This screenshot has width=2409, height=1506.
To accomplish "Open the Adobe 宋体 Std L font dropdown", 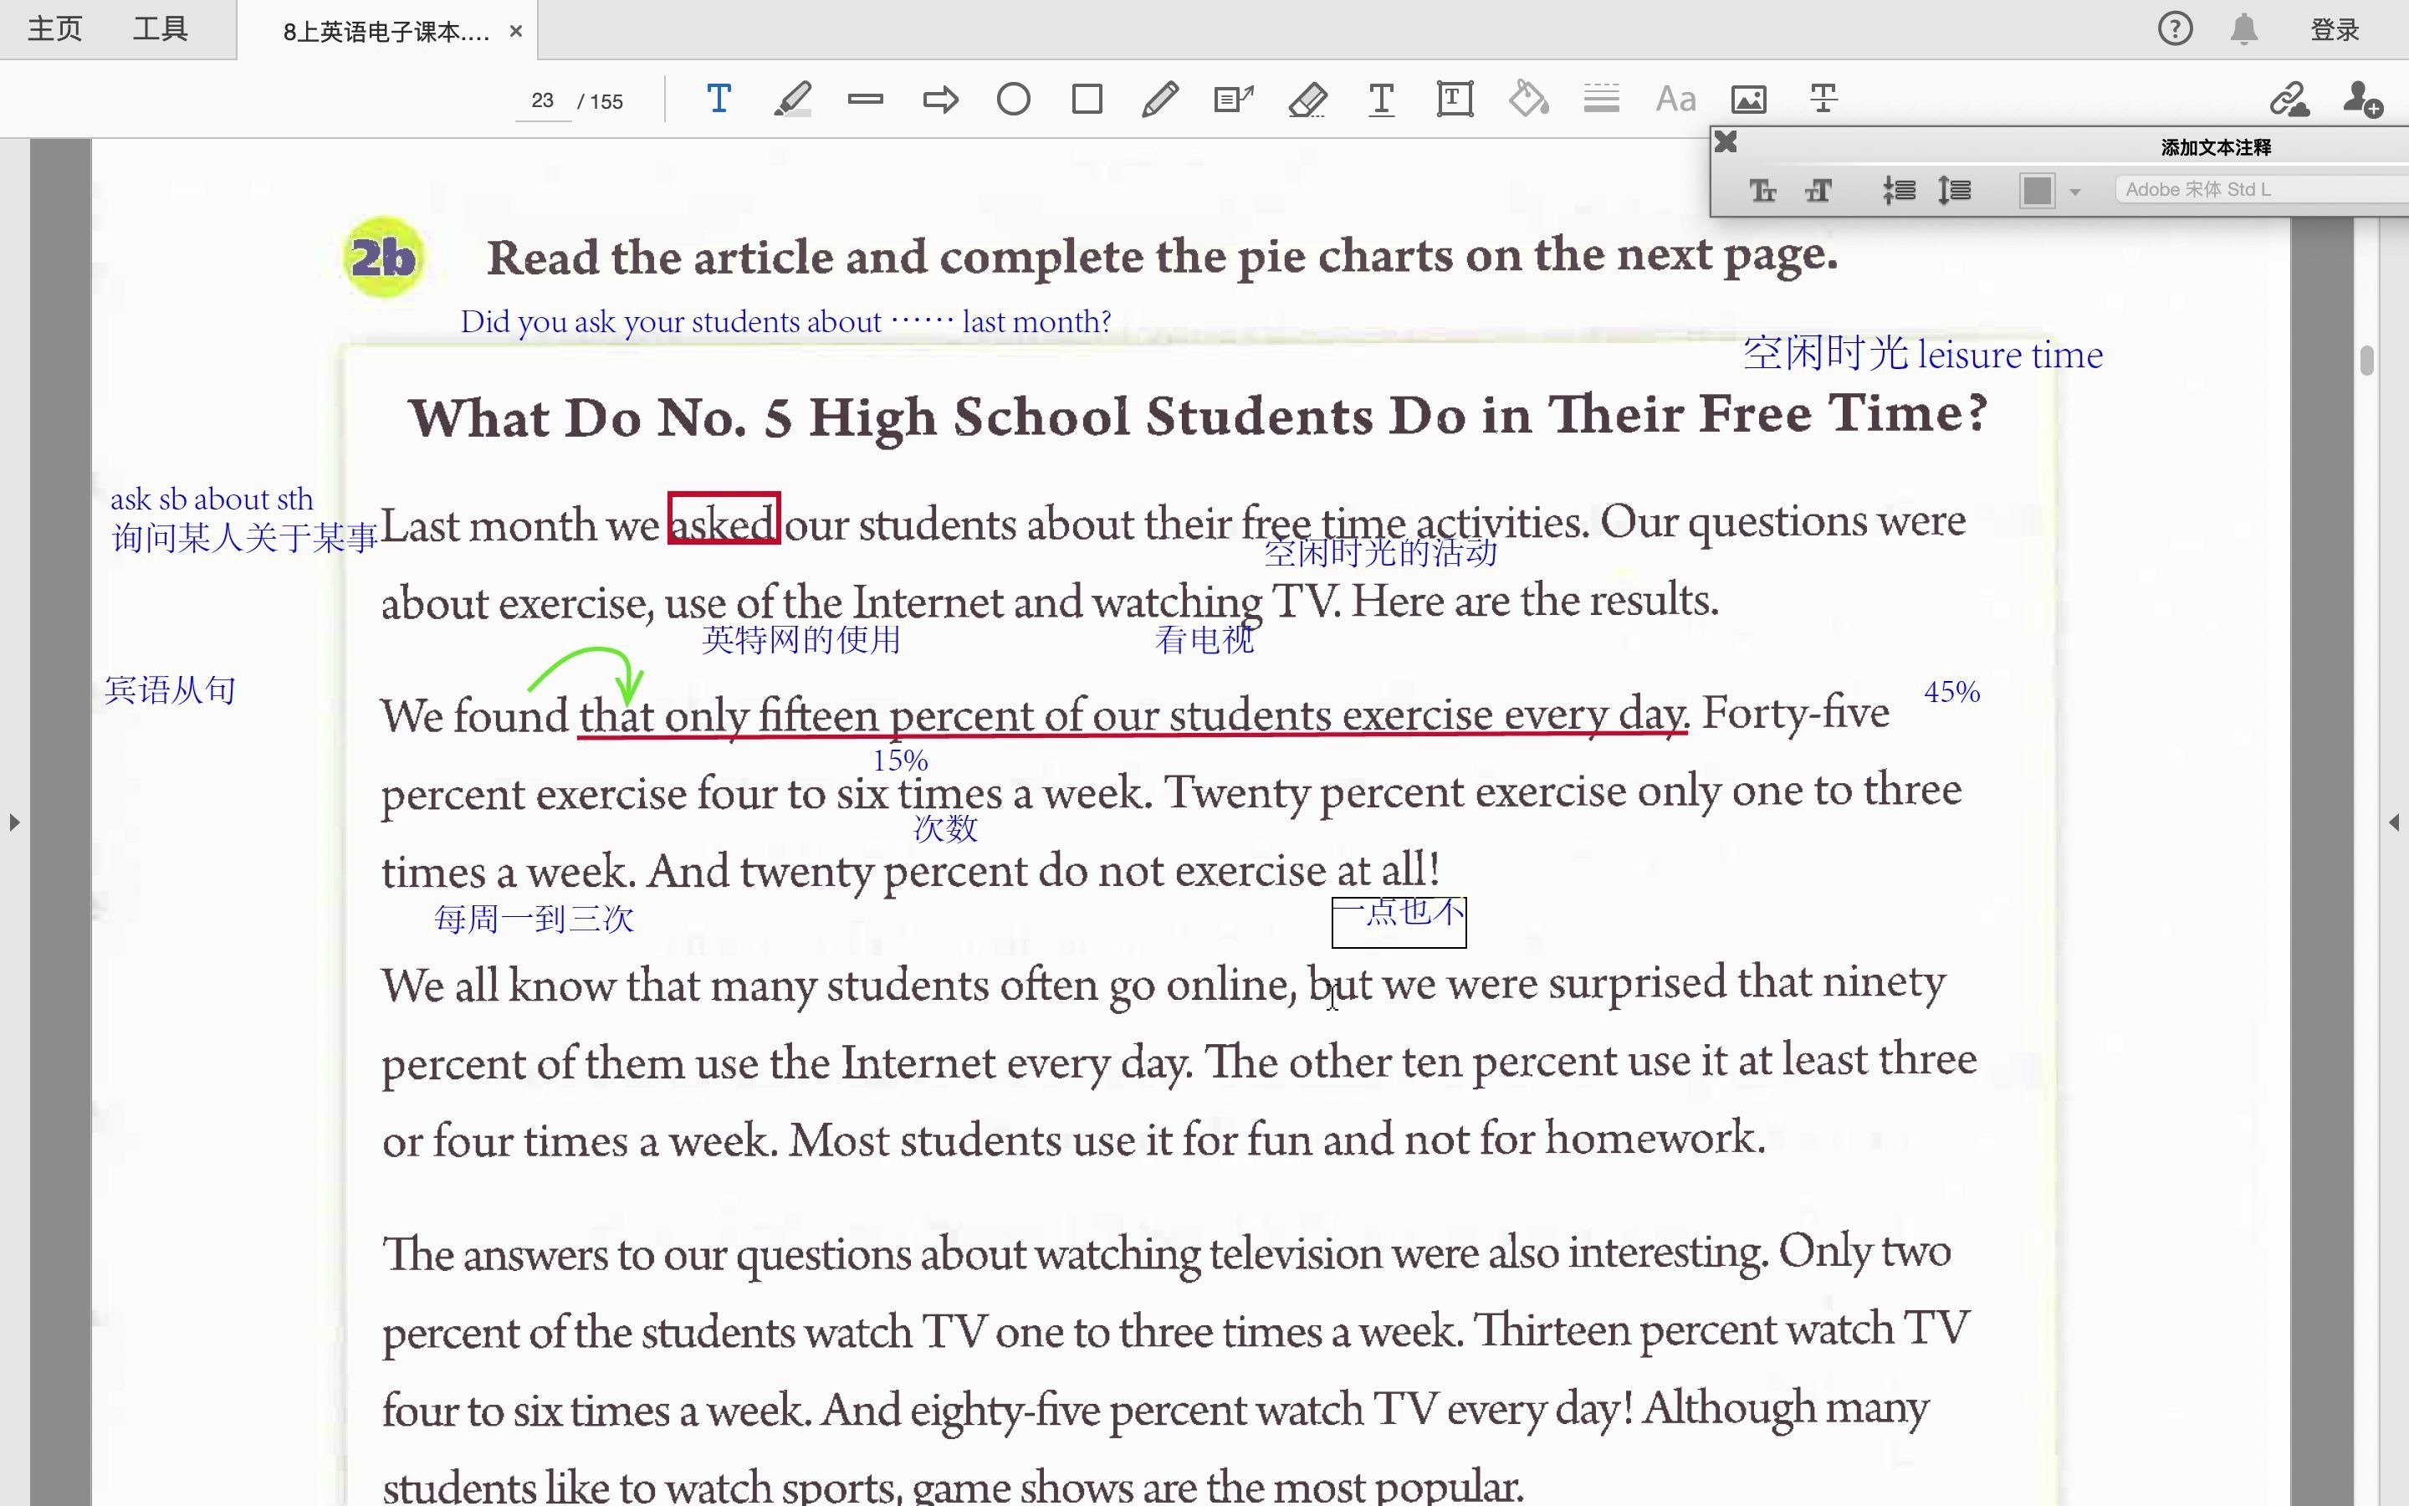I will (x=2264, y=189).
